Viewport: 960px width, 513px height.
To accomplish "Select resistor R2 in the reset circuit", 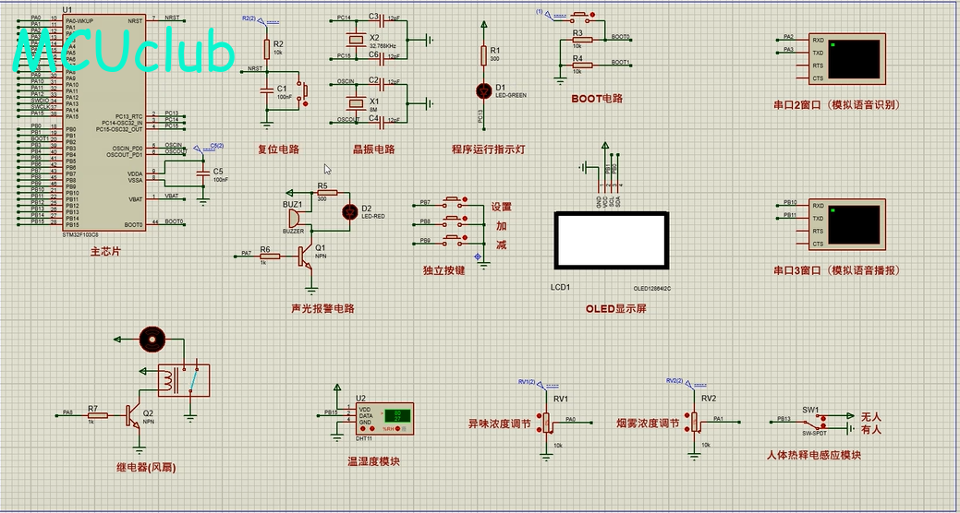I will (x=266, y=48).
